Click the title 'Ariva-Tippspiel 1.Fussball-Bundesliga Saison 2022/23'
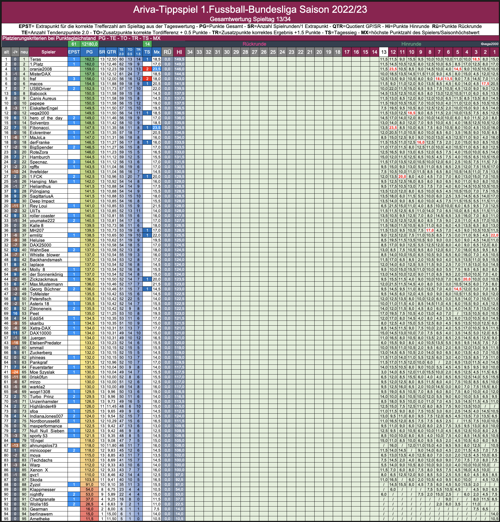Image resolution: width=500 pixels, height=522 pixels. (250, 10)
